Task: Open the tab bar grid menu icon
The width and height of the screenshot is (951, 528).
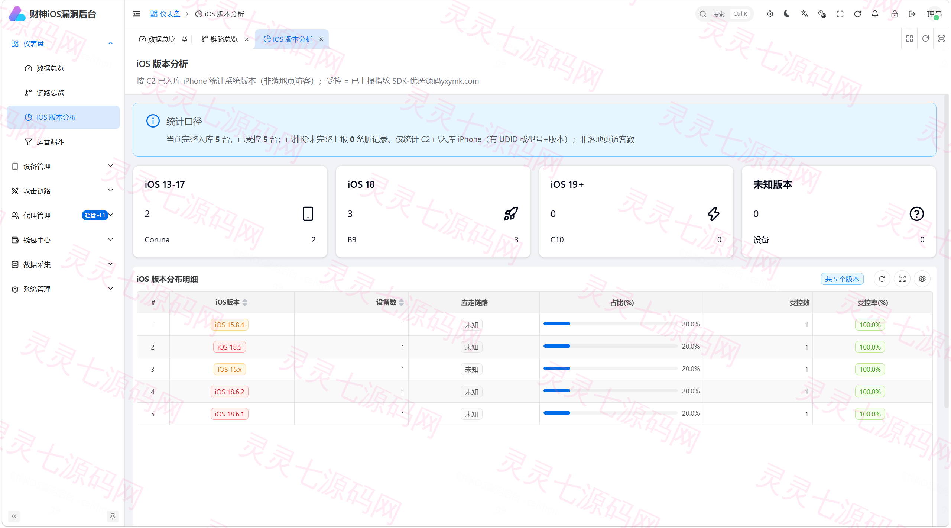Action: pyautogui.click(x=909, y=39)
